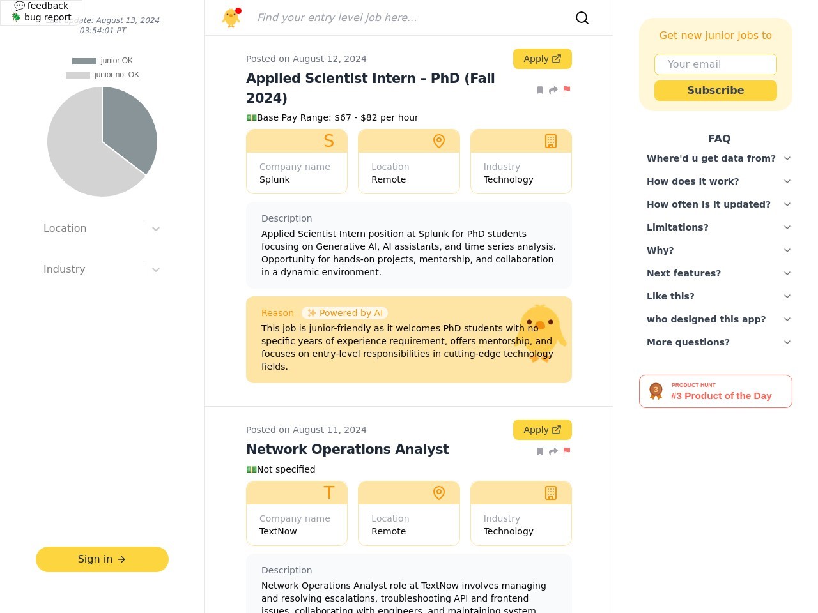818x613 pixels.
Task: Click the Applied Scientist Intern job title
Action: point(371,88)
